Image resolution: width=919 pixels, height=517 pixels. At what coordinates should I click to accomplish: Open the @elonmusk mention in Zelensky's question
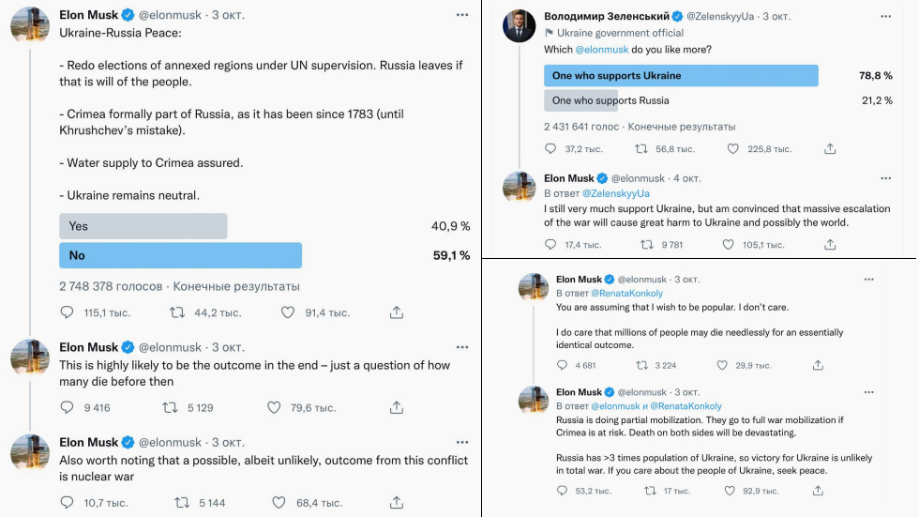tap(601, 50)
